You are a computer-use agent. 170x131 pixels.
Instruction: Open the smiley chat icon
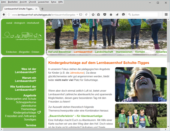pos(123,14)
